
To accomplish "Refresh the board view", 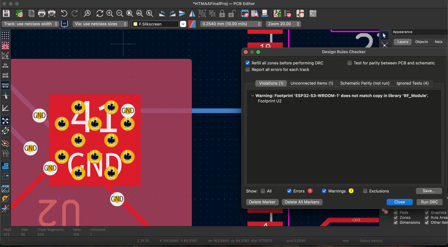I will pos(100,13).
